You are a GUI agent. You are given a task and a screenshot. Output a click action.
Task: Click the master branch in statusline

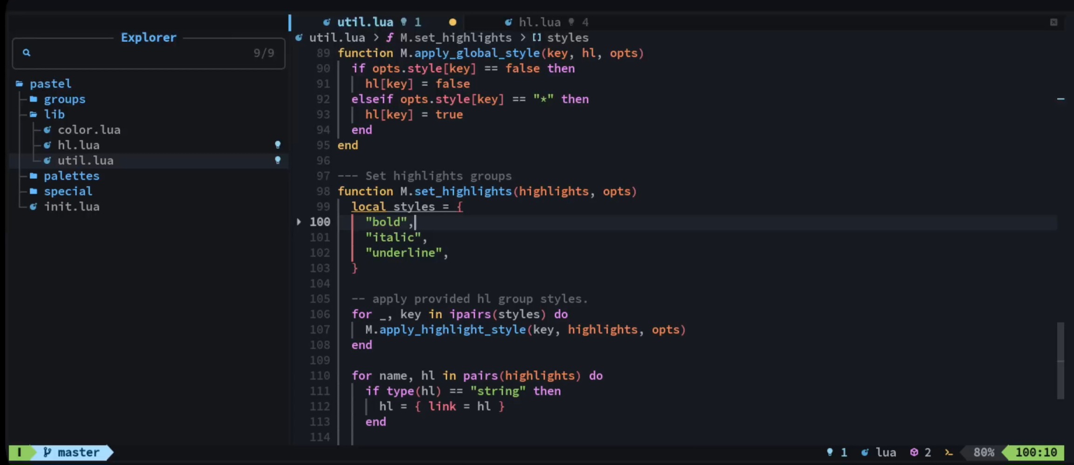[x=78, y=452]
